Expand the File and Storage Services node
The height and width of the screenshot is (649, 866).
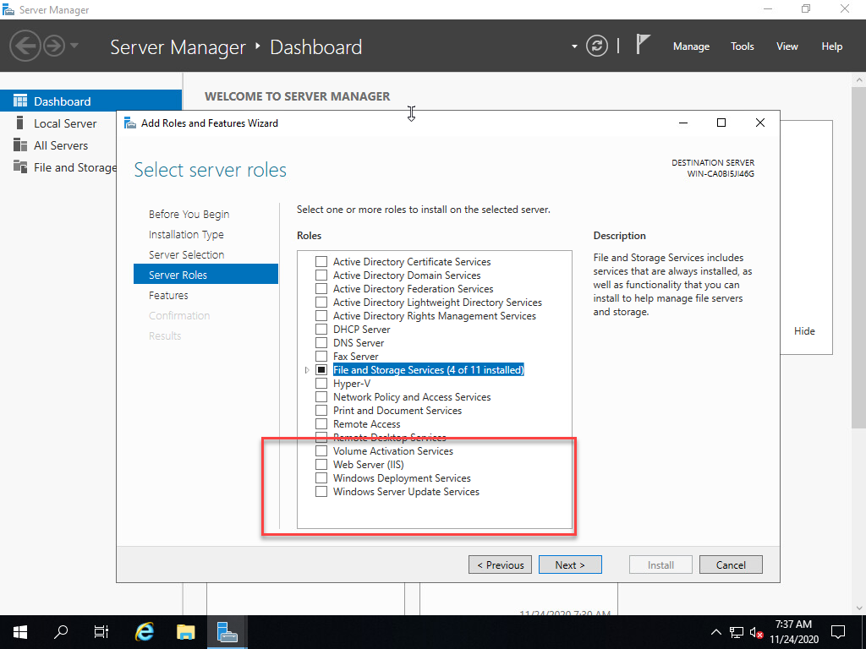(307, 370)
